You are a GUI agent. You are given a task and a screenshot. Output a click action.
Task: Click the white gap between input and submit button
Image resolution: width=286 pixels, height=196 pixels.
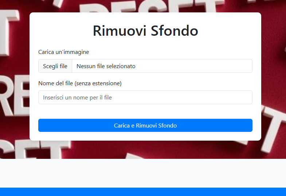click(145, 111)
